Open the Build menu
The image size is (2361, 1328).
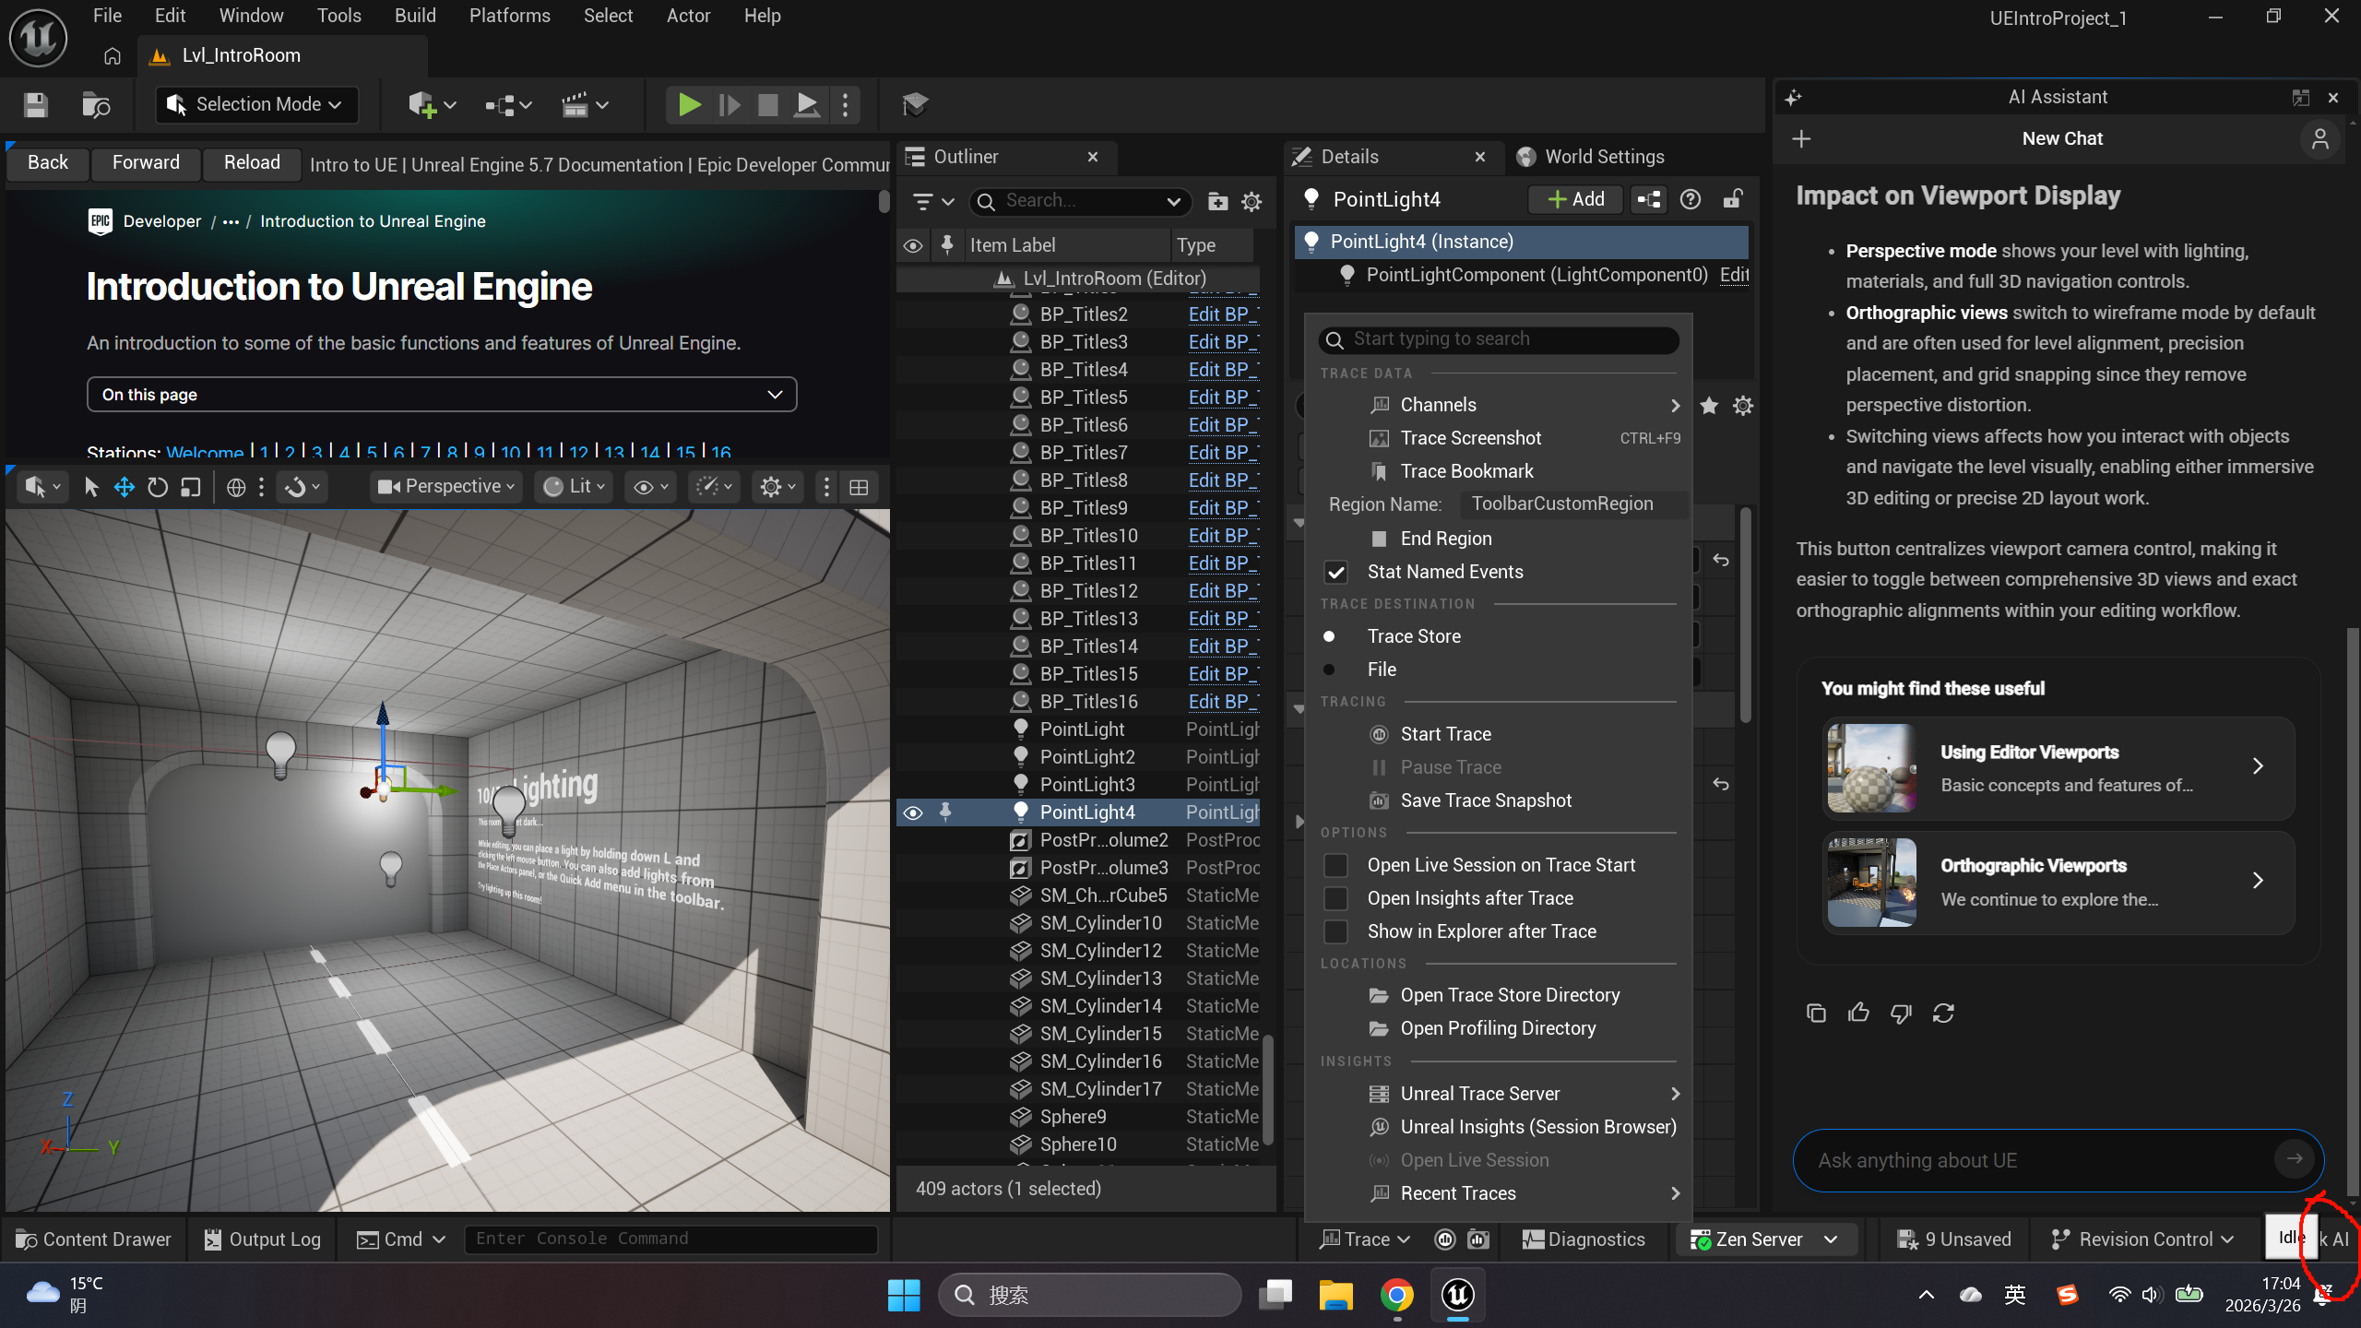pos(415,16)
